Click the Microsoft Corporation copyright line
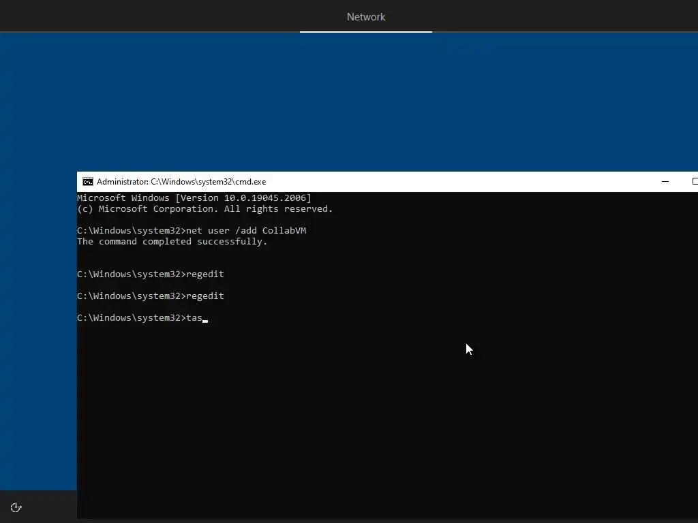Image resolution: width=698 pixels, height=523 pixels. click(204, 208)
